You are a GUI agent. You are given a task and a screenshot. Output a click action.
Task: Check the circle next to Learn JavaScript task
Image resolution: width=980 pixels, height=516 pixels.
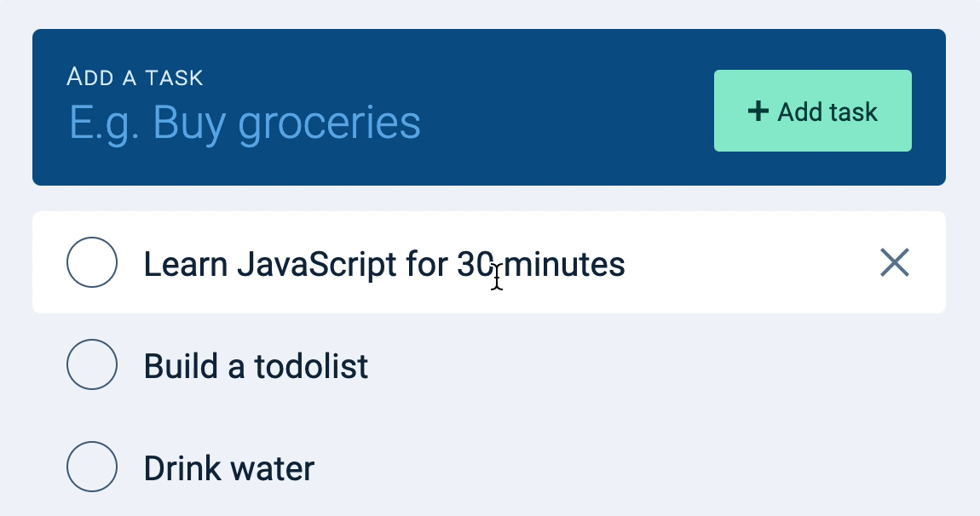(91, 262)
